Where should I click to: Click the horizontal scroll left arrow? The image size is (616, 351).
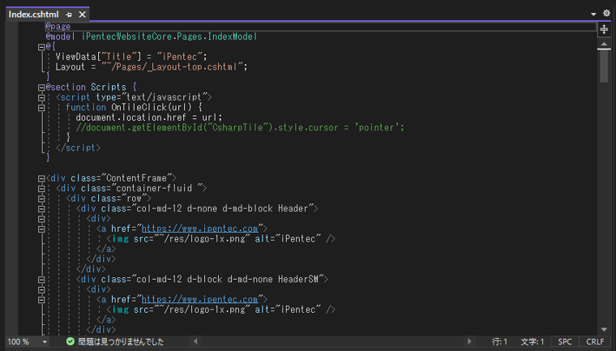click(195, 341)
